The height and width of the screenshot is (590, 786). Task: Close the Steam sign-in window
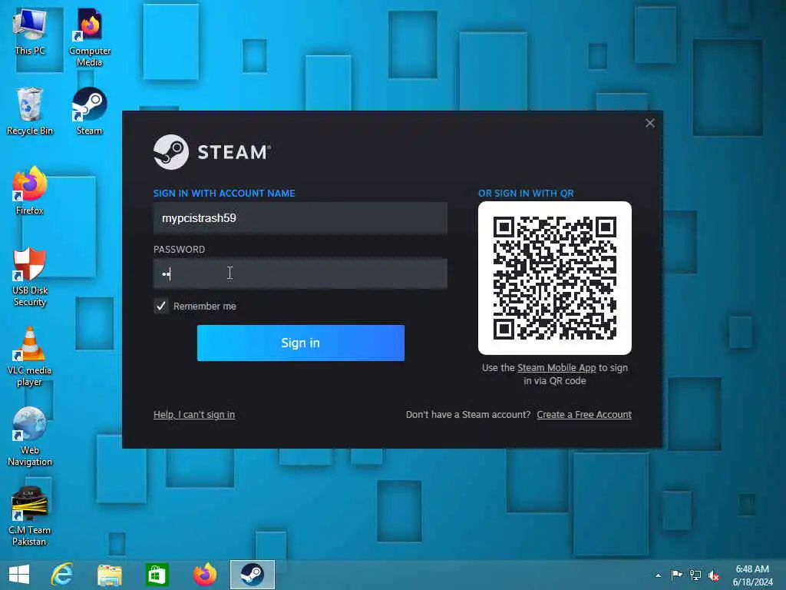coord(650,123)
